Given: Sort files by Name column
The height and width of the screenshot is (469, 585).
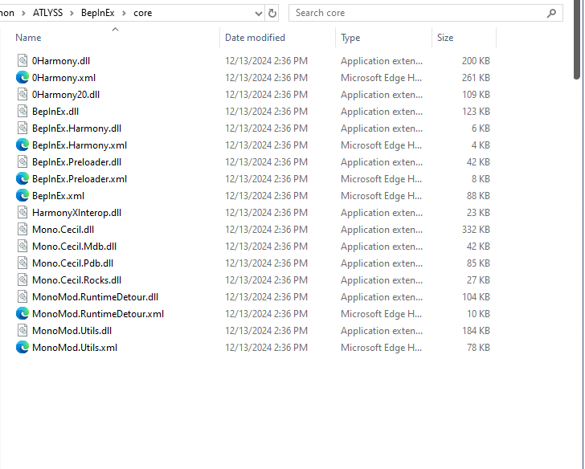Looking at the screenshot, I should click(28, 38).
